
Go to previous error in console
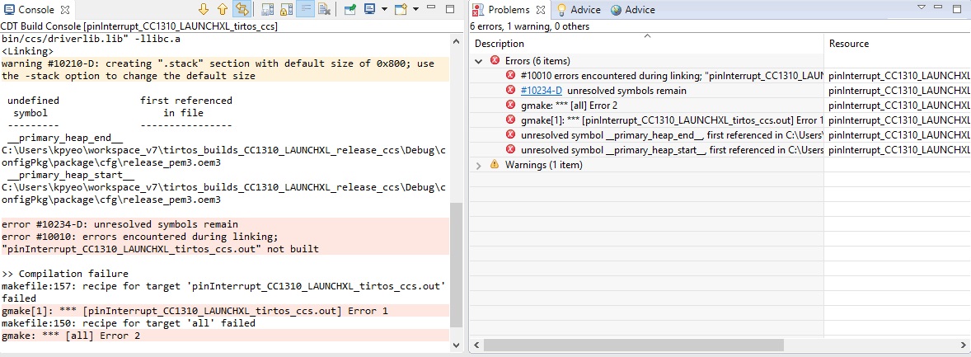(x=223, y=9)
